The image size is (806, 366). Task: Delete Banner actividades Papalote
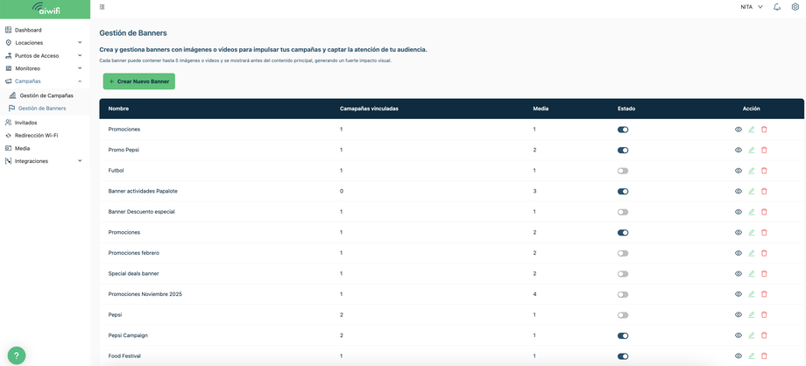(764, 191)
